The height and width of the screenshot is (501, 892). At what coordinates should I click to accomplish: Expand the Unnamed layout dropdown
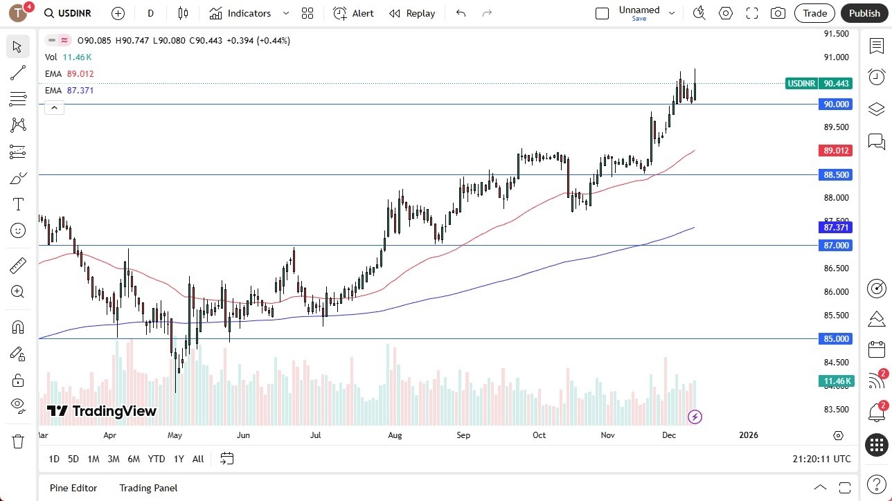(670, 12)
